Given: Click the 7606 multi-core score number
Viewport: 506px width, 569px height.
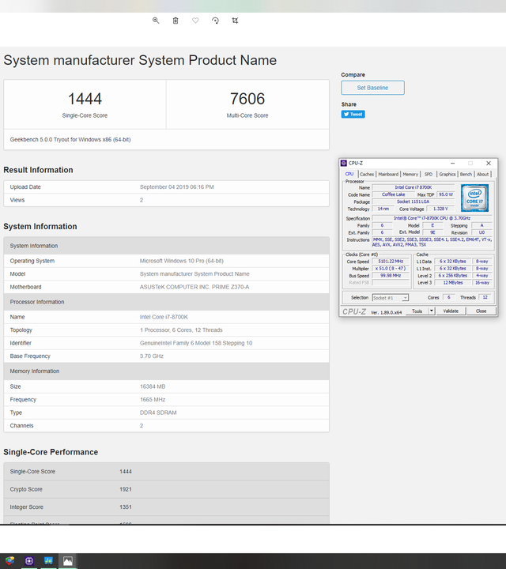Looking at the screenshot, I should coord(247,99).
